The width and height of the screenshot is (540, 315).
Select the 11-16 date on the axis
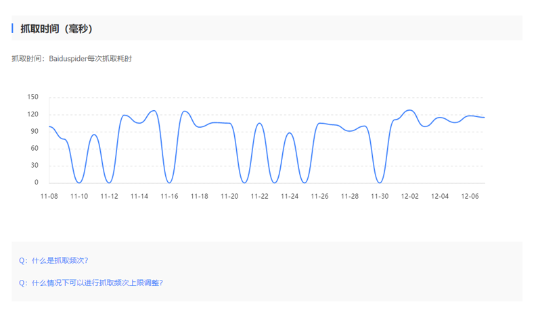[x=169, y=196]
